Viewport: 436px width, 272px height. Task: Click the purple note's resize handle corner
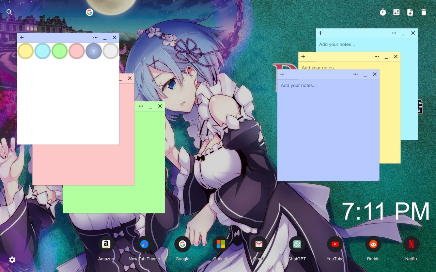tap(377, 179)
